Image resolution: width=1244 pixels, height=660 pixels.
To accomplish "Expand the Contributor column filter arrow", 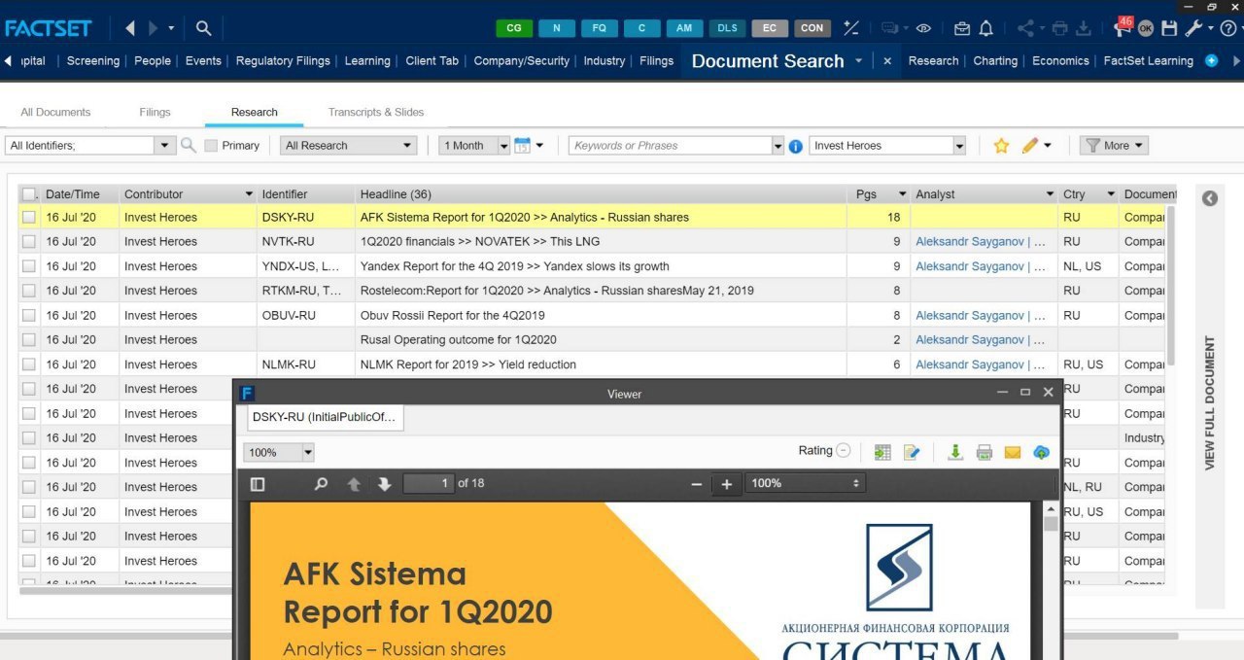I will click(249, 194).
